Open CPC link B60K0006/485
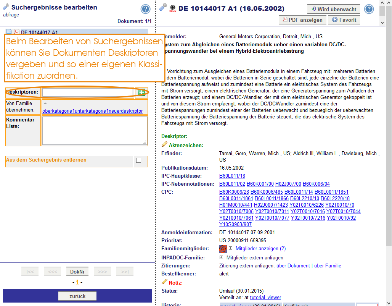The height and width of the screenshot is (306, 392). point(267,192)
